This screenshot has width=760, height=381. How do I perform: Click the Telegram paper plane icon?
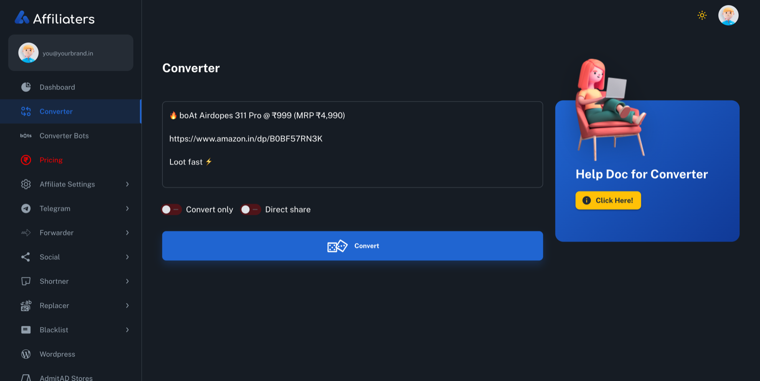(26, 208)
